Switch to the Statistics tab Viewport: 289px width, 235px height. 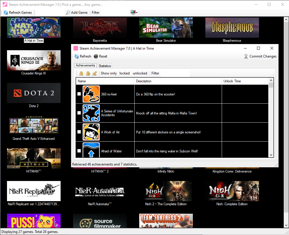point(105,66)
